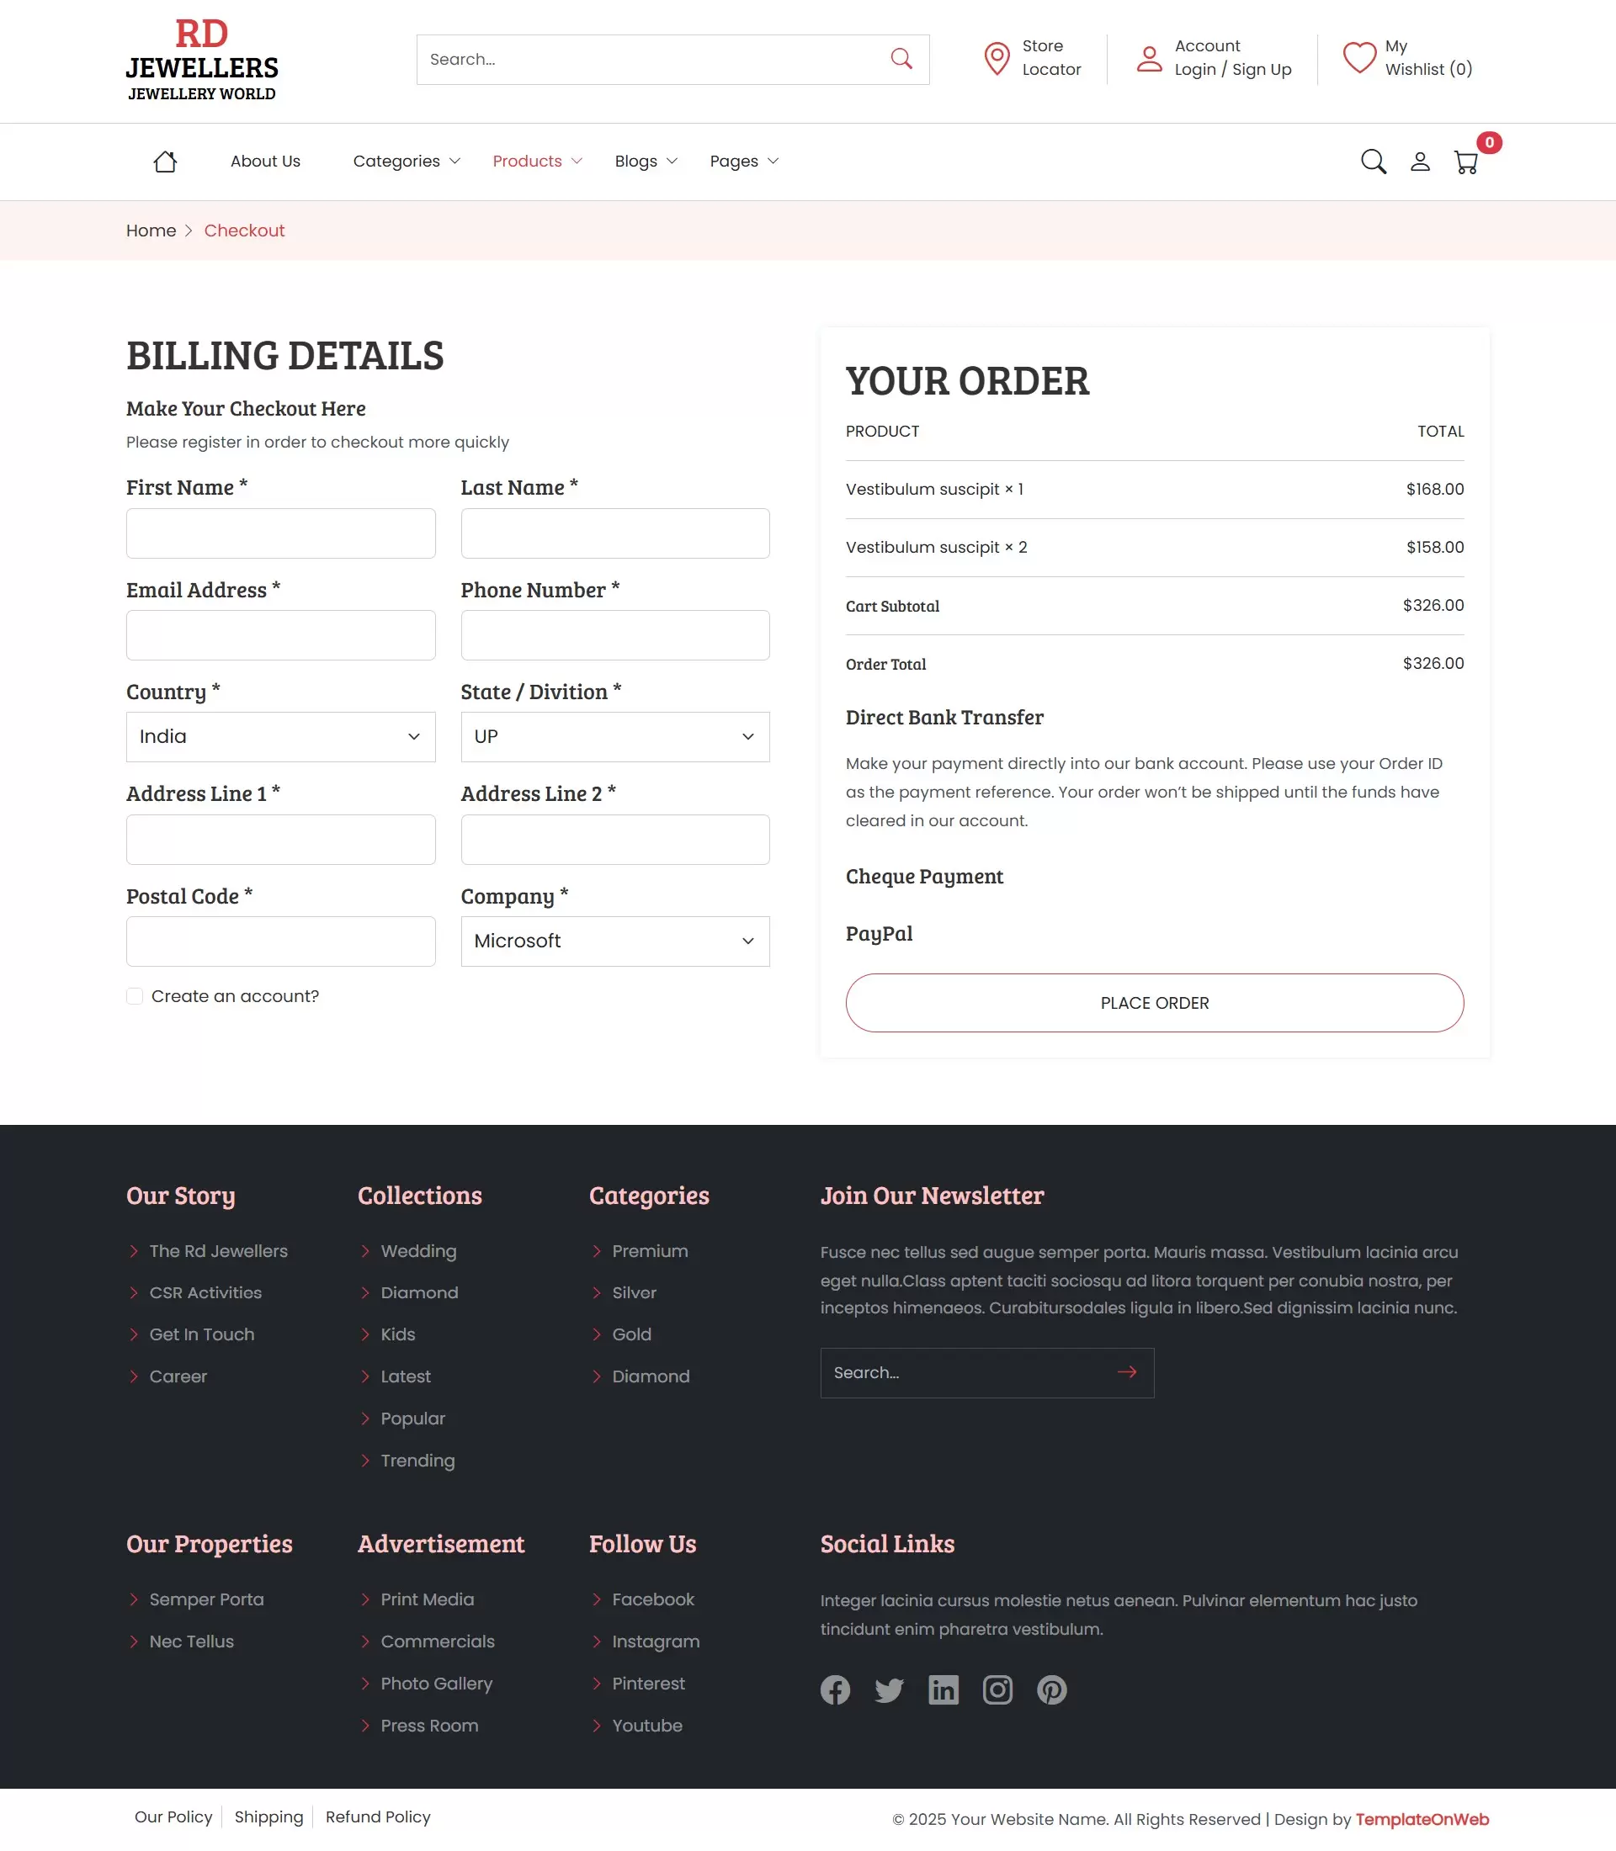Click the newsletter search submit arrow
The height and width of the screenshot is (1851, 1616).
point(1125,1371)
